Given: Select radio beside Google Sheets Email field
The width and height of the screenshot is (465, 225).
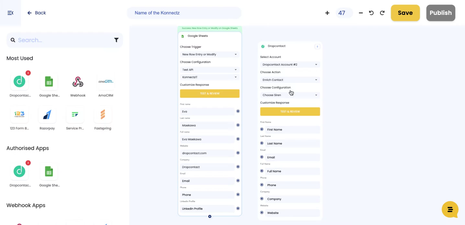Looking at the screenshot, I should click(238, 181).
